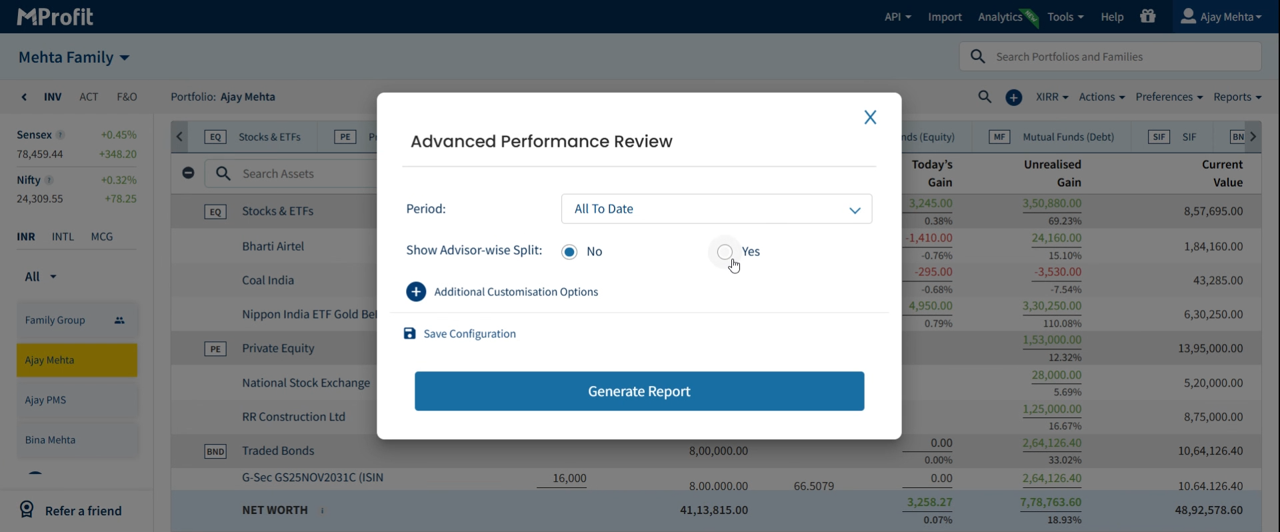The height and width of the screenshot is (532, 1280).
Task: Select the Bina Mehta portfolio
Action: click(x=77, y=440)
